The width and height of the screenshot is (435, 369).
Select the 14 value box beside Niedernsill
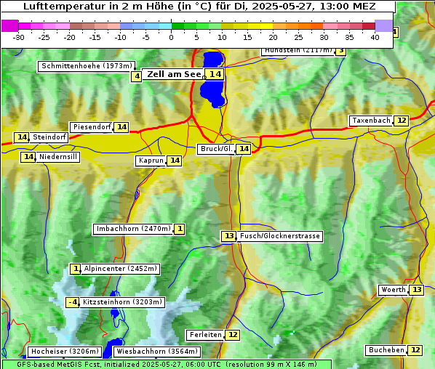pyautogui.click(x=28, y=157)
